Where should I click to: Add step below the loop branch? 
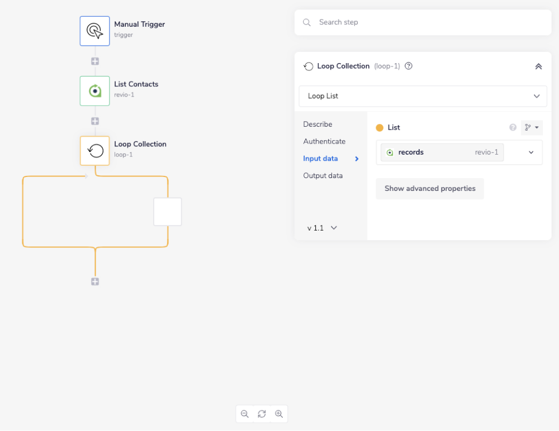coord(95,282)
